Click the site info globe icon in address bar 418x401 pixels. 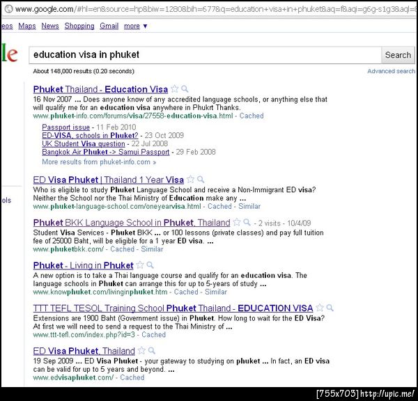pos(9,9)
